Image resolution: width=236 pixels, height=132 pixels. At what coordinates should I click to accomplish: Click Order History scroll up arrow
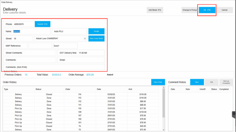[163, 87]
